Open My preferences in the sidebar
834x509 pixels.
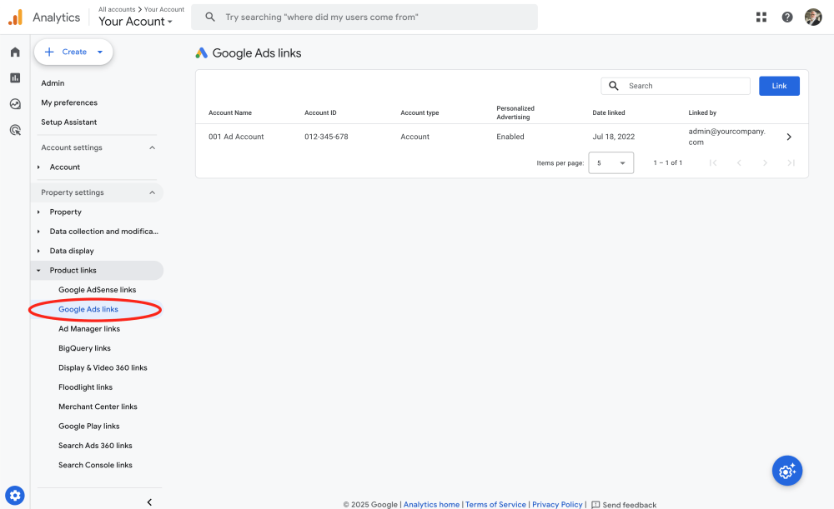click(x=69, y=102)
